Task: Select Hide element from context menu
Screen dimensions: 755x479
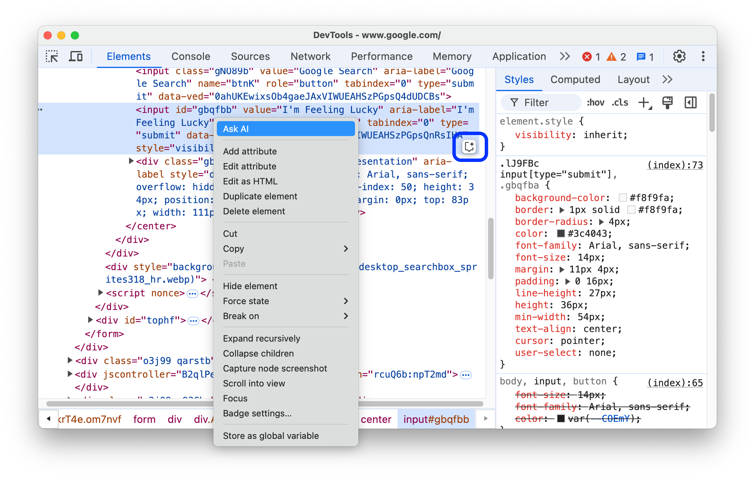Action: (251, 286)
